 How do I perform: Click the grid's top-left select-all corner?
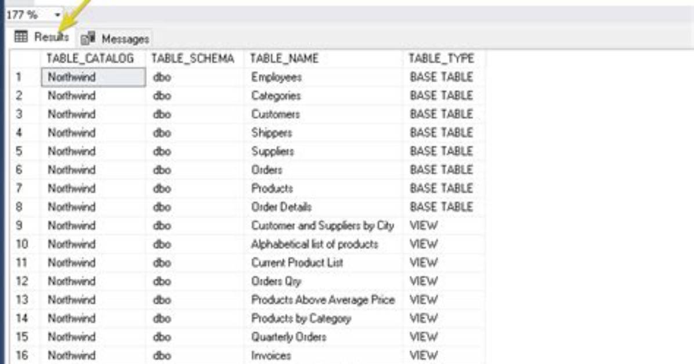pyautogui.click(x=25, y=59)
